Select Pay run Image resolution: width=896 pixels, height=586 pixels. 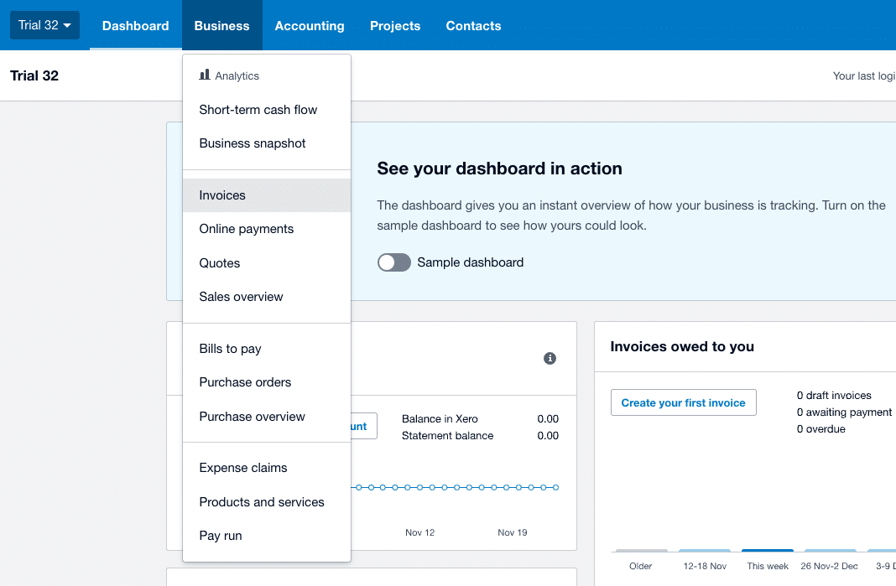[266, 536]
